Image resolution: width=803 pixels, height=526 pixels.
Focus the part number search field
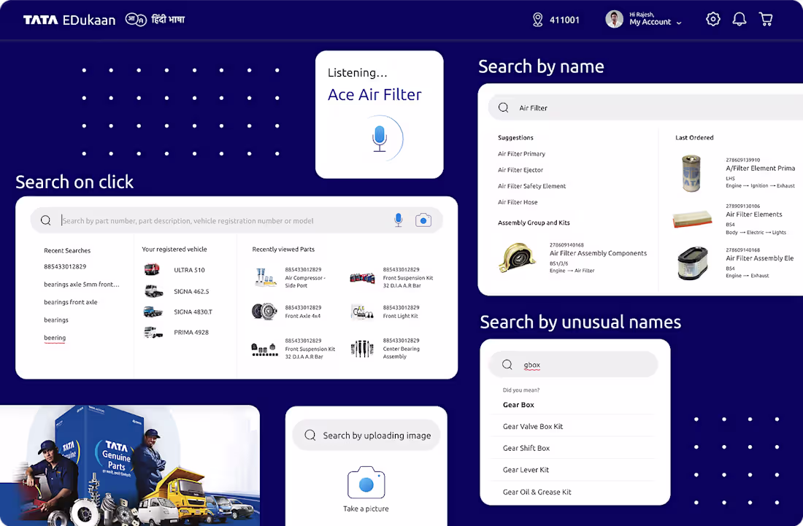click(236, 220)
